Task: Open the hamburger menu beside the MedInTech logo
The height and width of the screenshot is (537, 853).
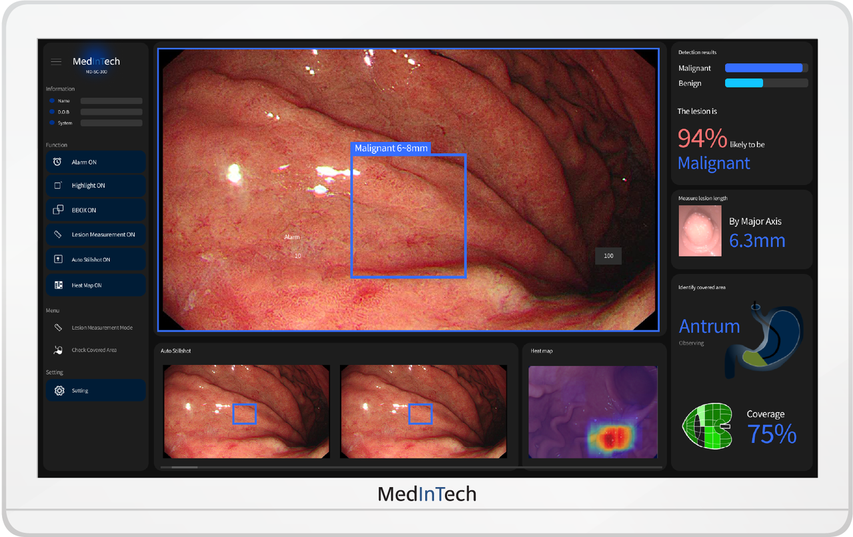Action: coord(56,62)
